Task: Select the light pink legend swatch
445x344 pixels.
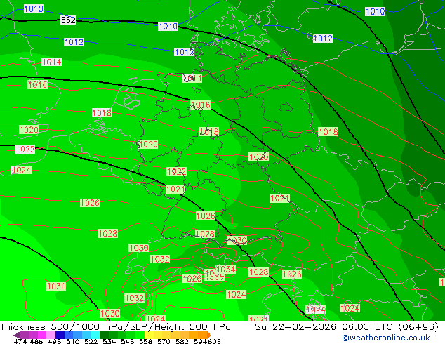Action: (x=51, y=335)
